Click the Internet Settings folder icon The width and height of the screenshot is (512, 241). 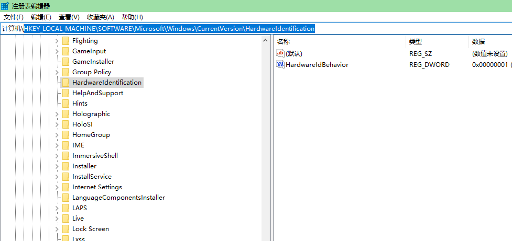coord(66,187)
